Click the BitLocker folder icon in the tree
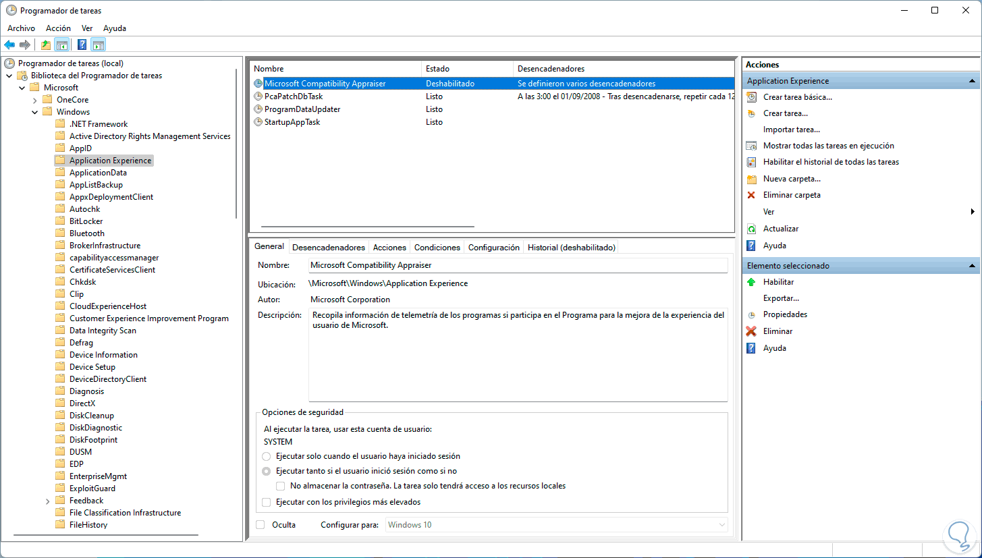 pyautogui.click(x=60, y=221)
